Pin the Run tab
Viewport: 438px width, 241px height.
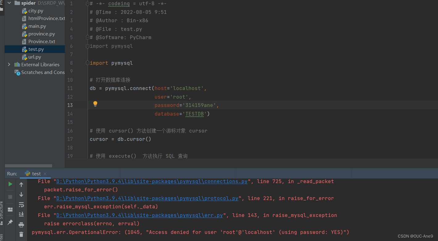10,222
